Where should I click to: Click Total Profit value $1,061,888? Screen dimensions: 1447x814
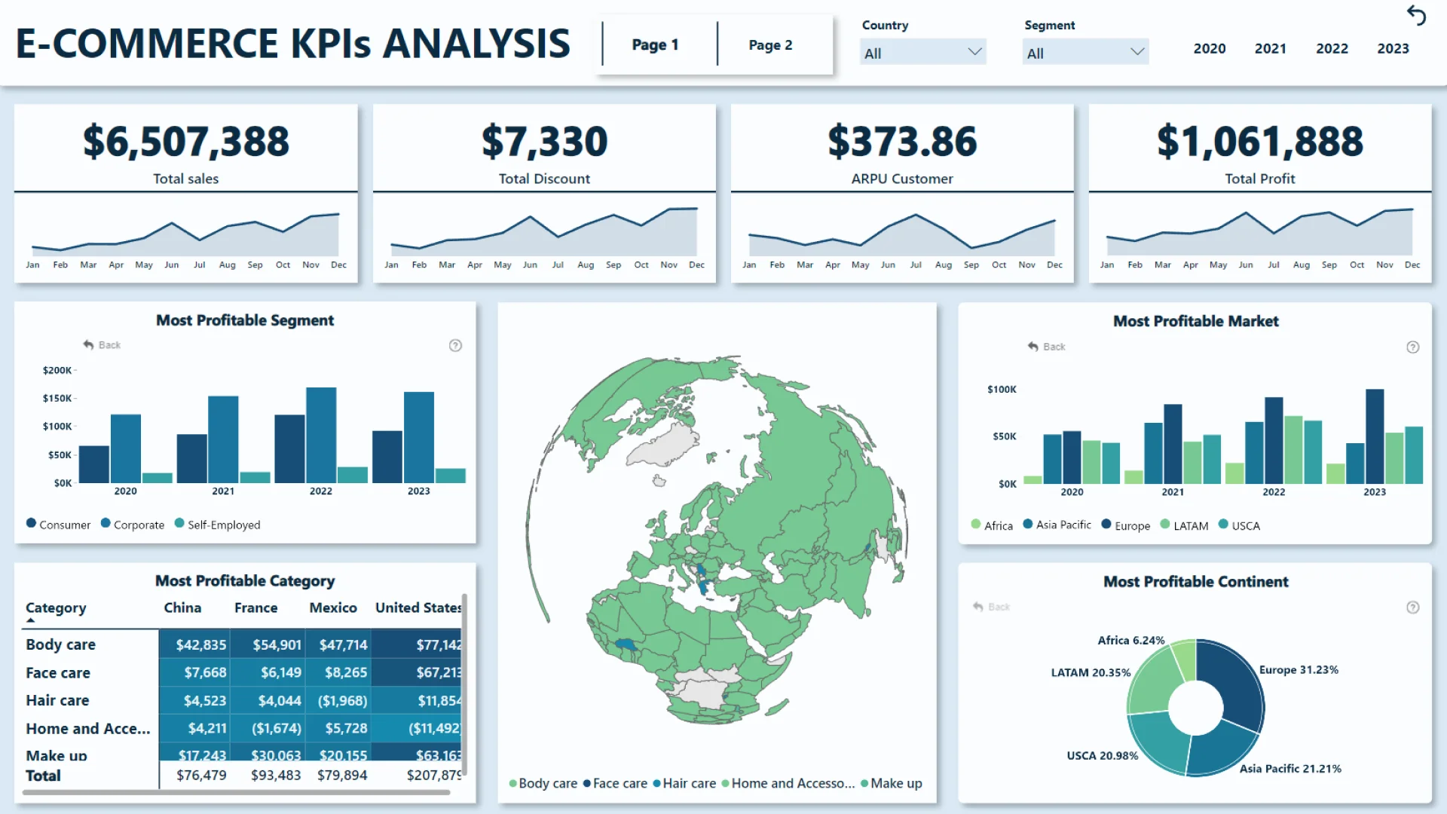click(1260, 141)
